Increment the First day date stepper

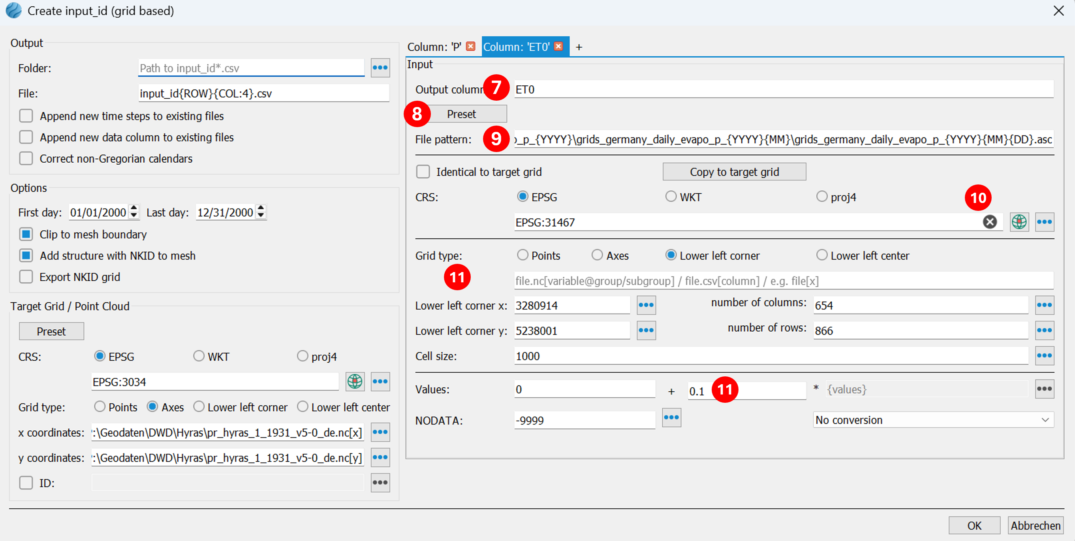[134, 208]
